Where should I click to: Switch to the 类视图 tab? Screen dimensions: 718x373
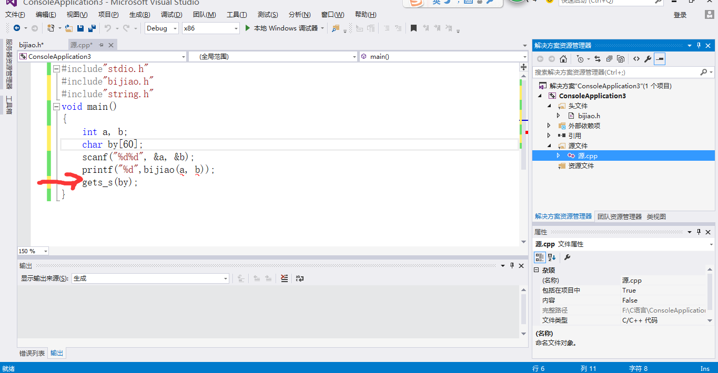[x=656, y=216]
